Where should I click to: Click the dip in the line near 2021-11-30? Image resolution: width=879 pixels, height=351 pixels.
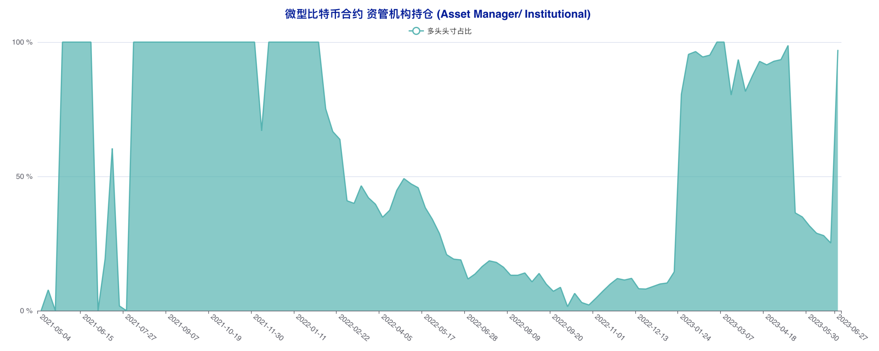coord(262,130)
